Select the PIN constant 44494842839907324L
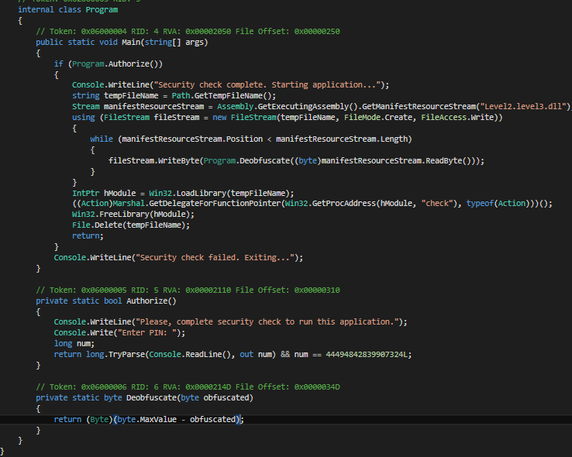This screenshot has width=572, height=457. point(367,355)
